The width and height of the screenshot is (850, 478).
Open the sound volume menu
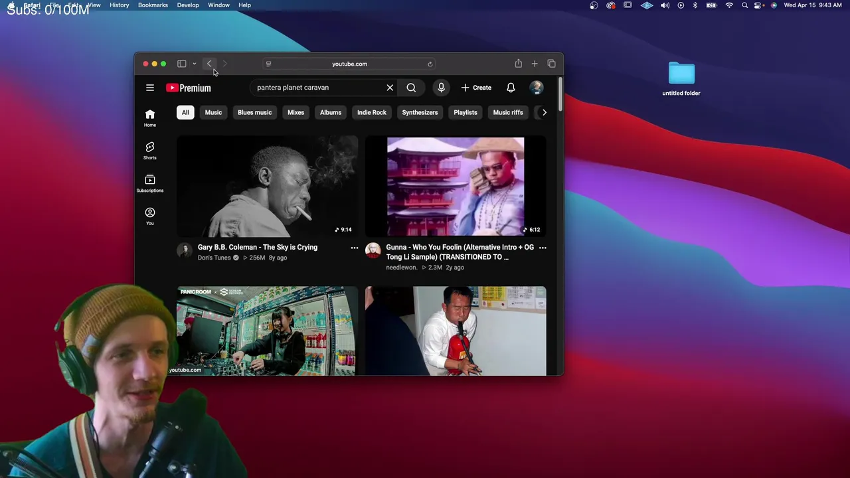coord(665,5)
